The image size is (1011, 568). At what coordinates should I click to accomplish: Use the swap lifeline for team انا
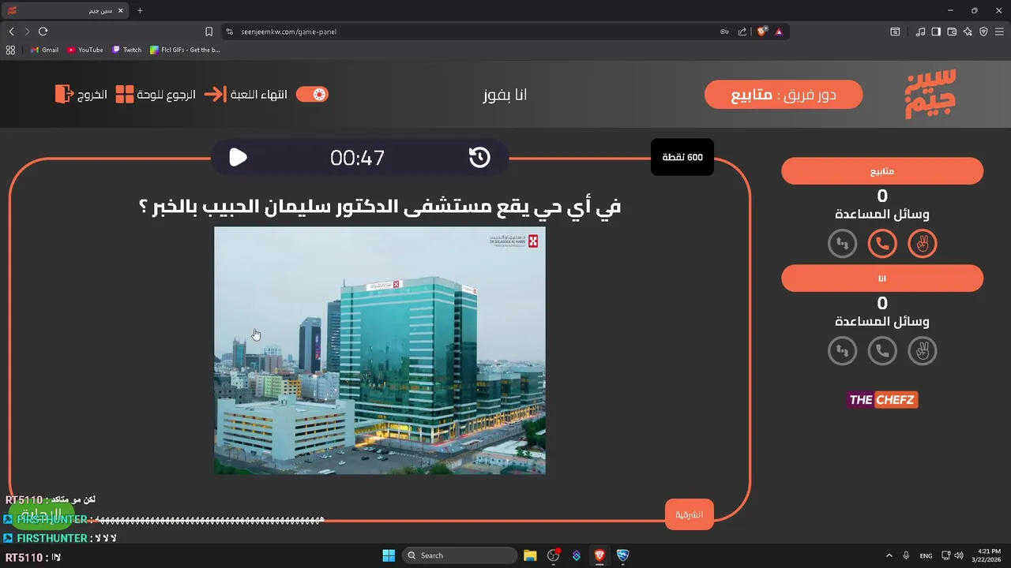843,350
